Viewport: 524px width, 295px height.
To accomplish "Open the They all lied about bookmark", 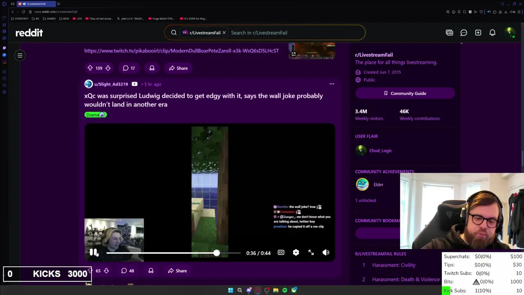I will (99, 18).
